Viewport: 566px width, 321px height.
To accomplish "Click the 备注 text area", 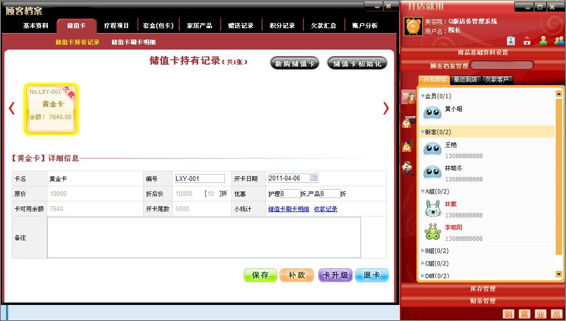I will point(204,237).
